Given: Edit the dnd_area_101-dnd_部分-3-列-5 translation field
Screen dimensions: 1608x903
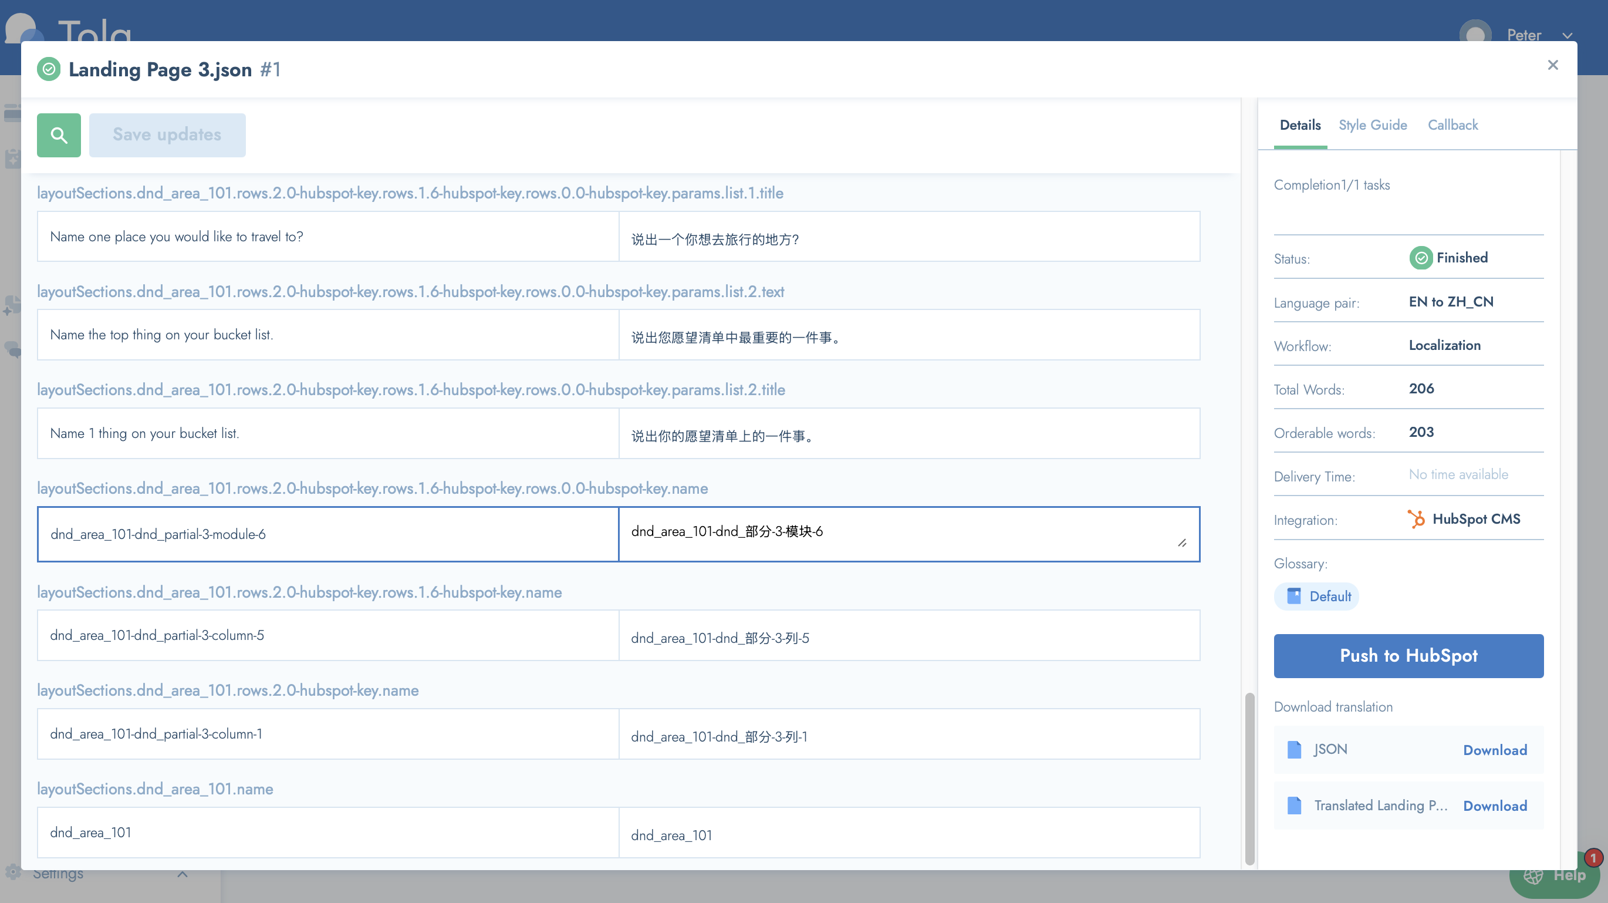Looking at the screenshot, I should click(909, 636).
